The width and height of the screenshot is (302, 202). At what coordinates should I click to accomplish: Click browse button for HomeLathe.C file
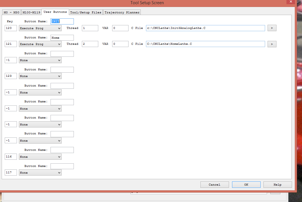[272, 44]
